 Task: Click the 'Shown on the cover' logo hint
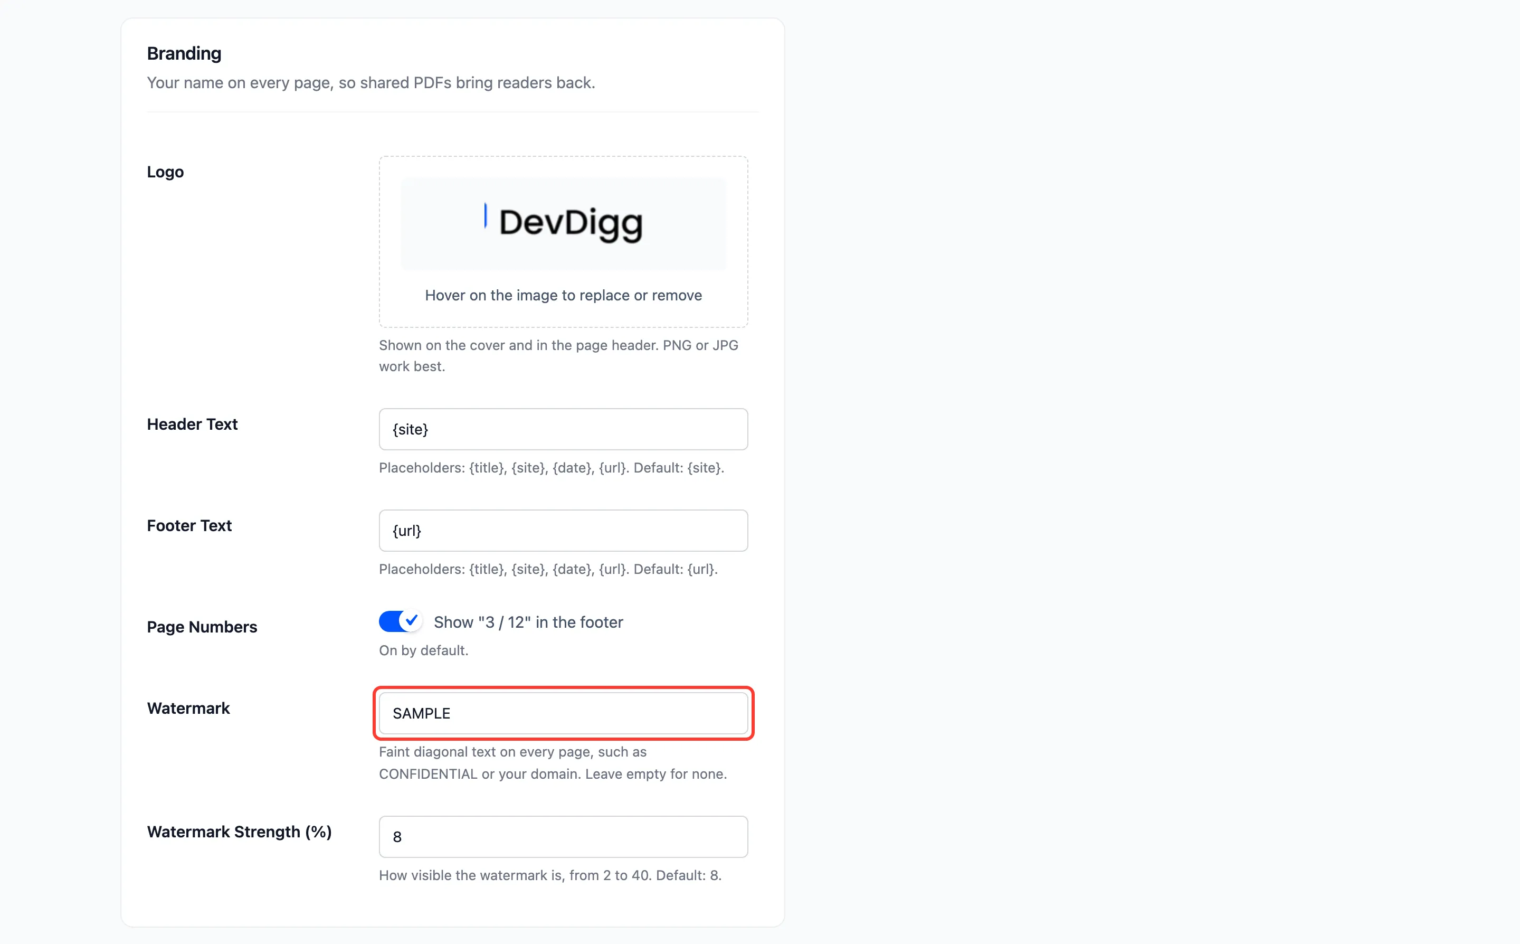558,355
